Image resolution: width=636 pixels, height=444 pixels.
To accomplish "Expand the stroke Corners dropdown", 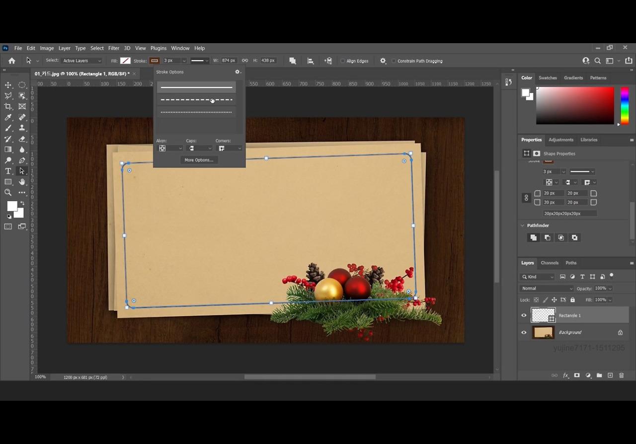I will pyautogui.click(x=229, y=148).
